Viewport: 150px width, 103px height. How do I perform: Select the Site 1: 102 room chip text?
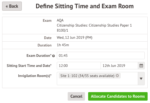(87, 76)
